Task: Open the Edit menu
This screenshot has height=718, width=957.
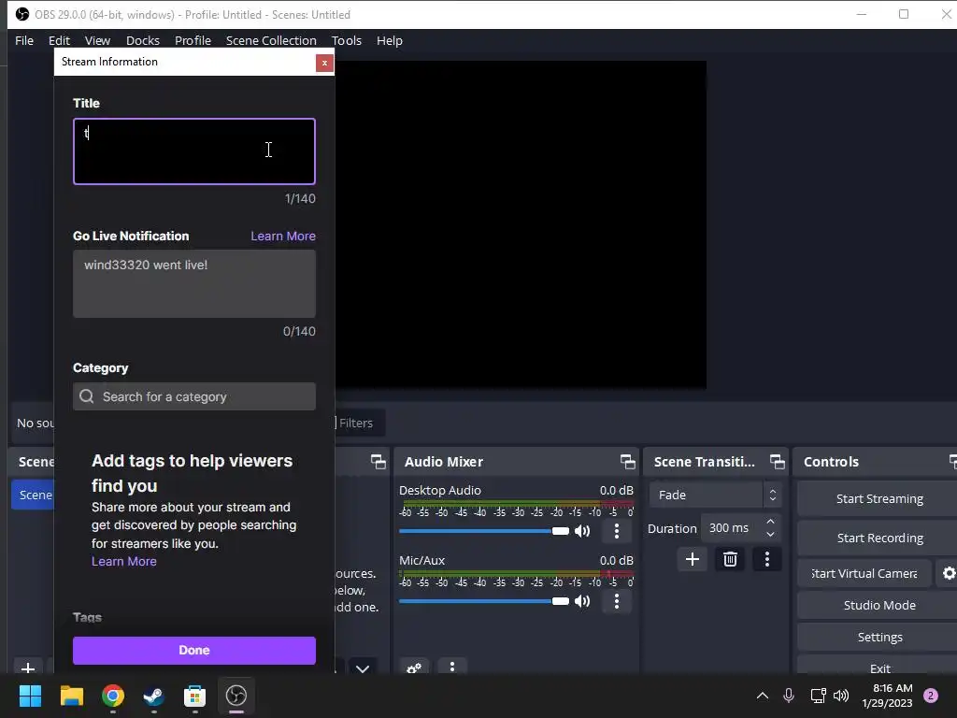Action: click(59, 40)
